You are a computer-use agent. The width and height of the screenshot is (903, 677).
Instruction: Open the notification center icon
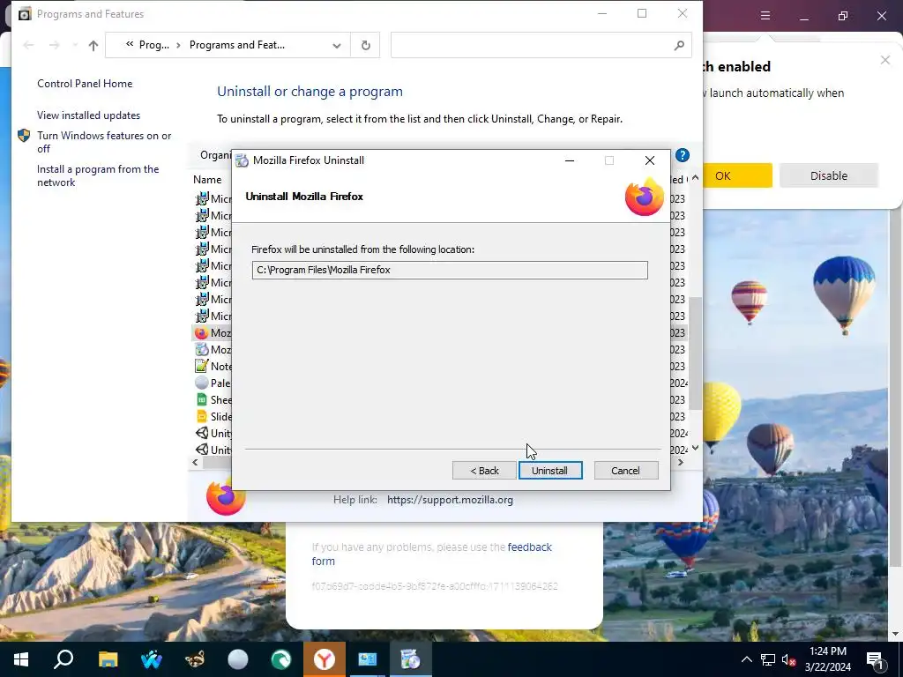[x=875, y=659]
